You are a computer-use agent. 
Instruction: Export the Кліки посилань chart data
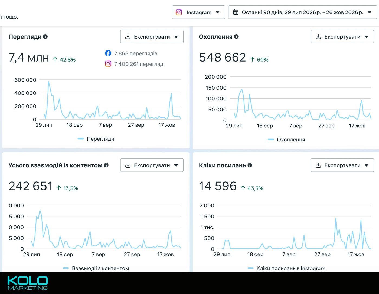tap(342, 165)
